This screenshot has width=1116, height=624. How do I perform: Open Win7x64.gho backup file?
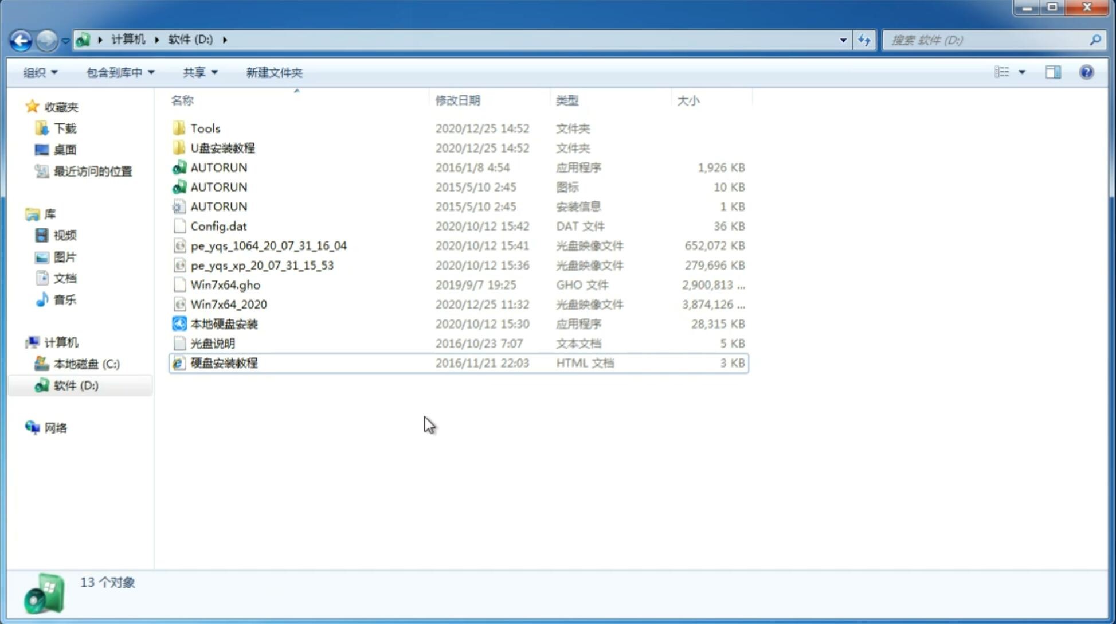coord(225,284)
